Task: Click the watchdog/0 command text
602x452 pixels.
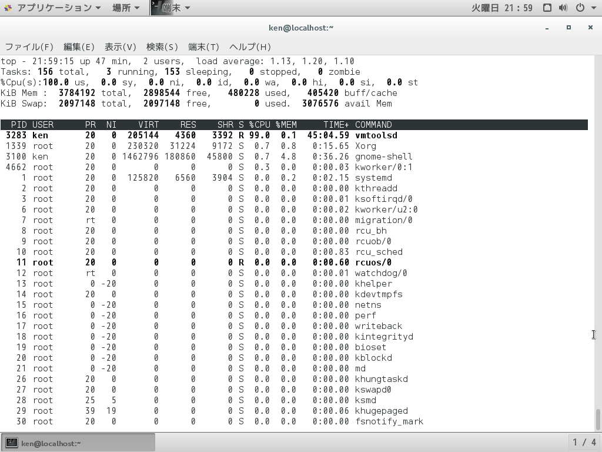Action: click(381, 273)
